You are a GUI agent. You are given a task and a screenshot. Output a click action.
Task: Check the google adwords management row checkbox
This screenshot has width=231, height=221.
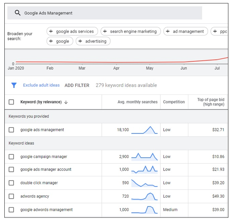[x=11, y=209]
